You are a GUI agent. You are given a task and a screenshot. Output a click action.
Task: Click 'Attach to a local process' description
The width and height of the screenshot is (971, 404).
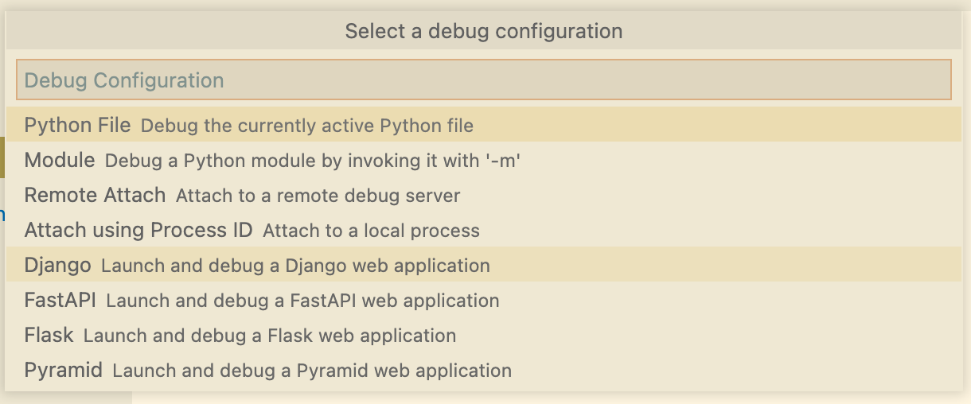pyautogui.click(x=372, y=231)
